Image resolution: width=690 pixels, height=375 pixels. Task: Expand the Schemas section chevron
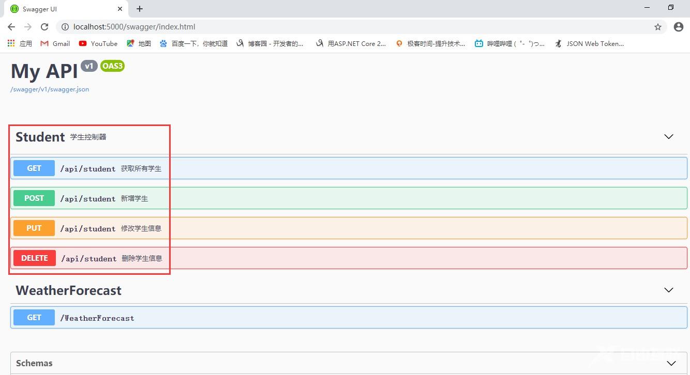pos(671,363)
